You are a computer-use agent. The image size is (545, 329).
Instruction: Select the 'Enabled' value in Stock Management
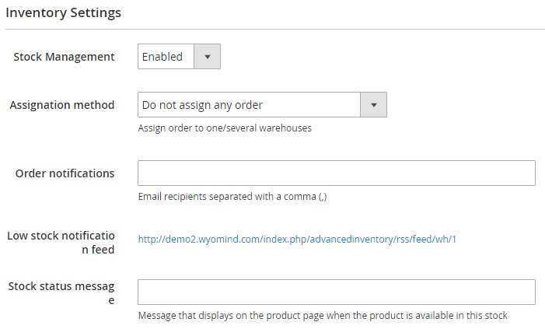pos(162,56)
